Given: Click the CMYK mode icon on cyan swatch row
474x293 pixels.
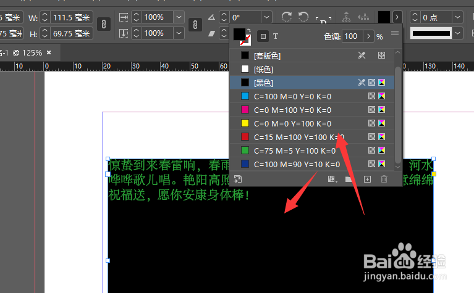Looking at the screenshot, I should click(381, 96).
